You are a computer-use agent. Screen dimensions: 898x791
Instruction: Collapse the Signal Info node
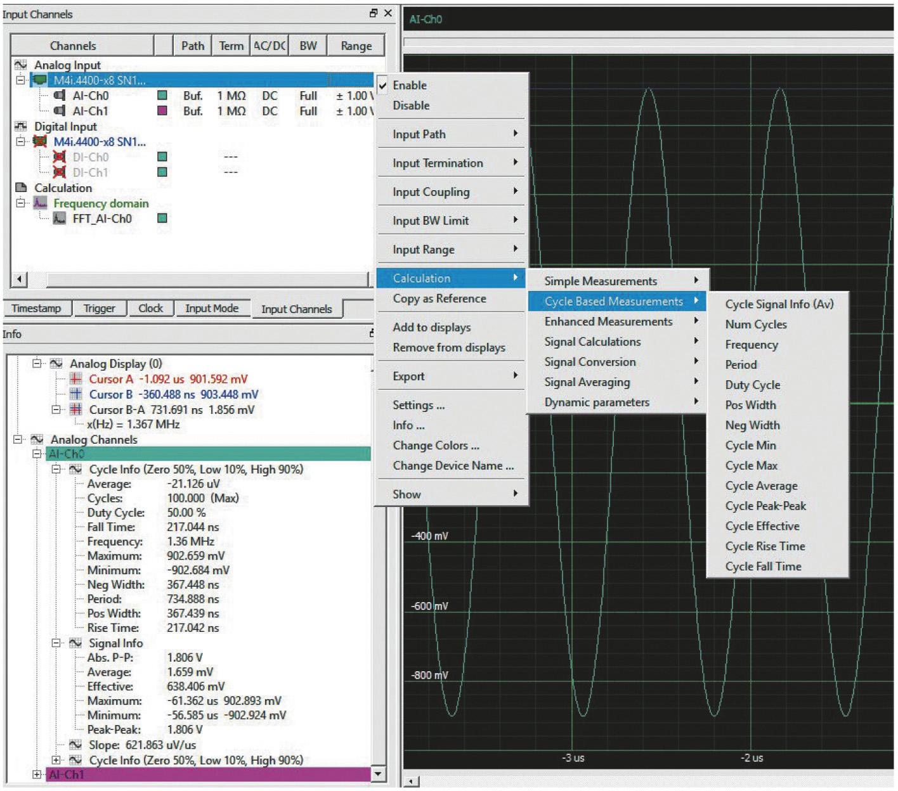[x=56, y=643]
